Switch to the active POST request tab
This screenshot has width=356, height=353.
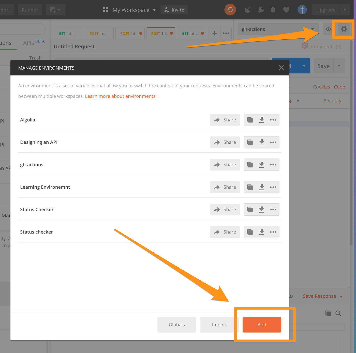click(161, 33)
